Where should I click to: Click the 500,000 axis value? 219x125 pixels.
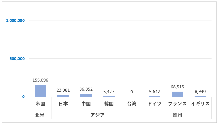17,59
